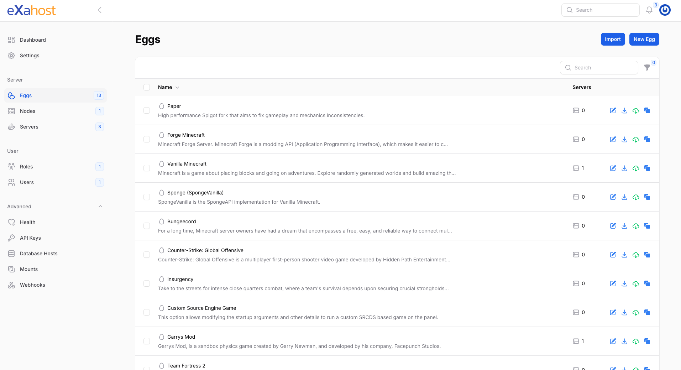Open user account avatar menu
This screenshot has width=681, height=370.
(665, 10)
